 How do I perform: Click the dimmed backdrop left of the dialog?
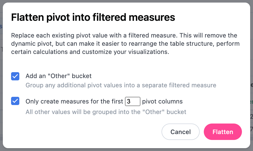pos(1,77)
